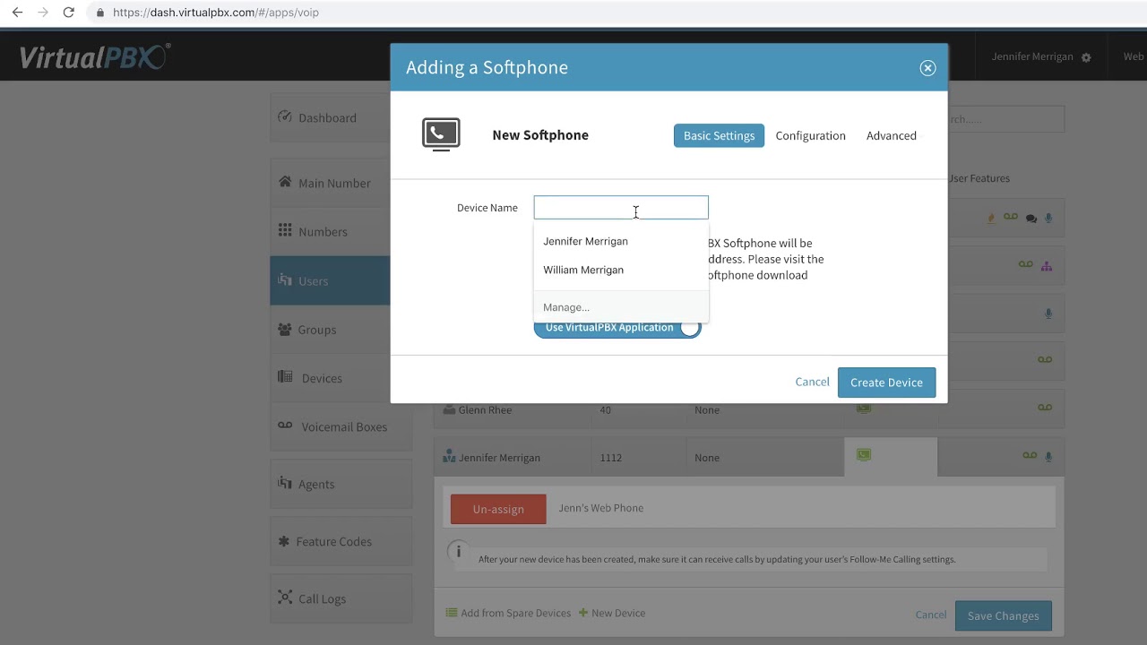Switch to the Basic Settings tab
The image size is (1147, 645).
[719, 135]
